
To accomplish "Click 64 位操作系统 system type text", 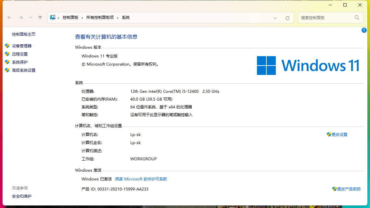I will (161, 107).
